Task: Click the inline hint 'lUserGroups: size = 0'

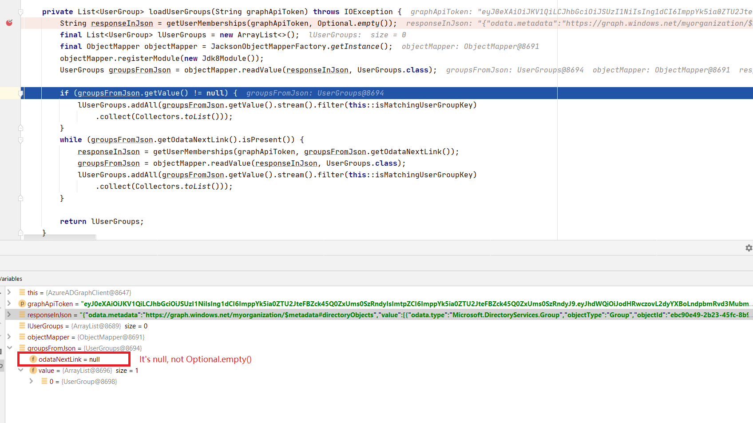Action: 357,35
